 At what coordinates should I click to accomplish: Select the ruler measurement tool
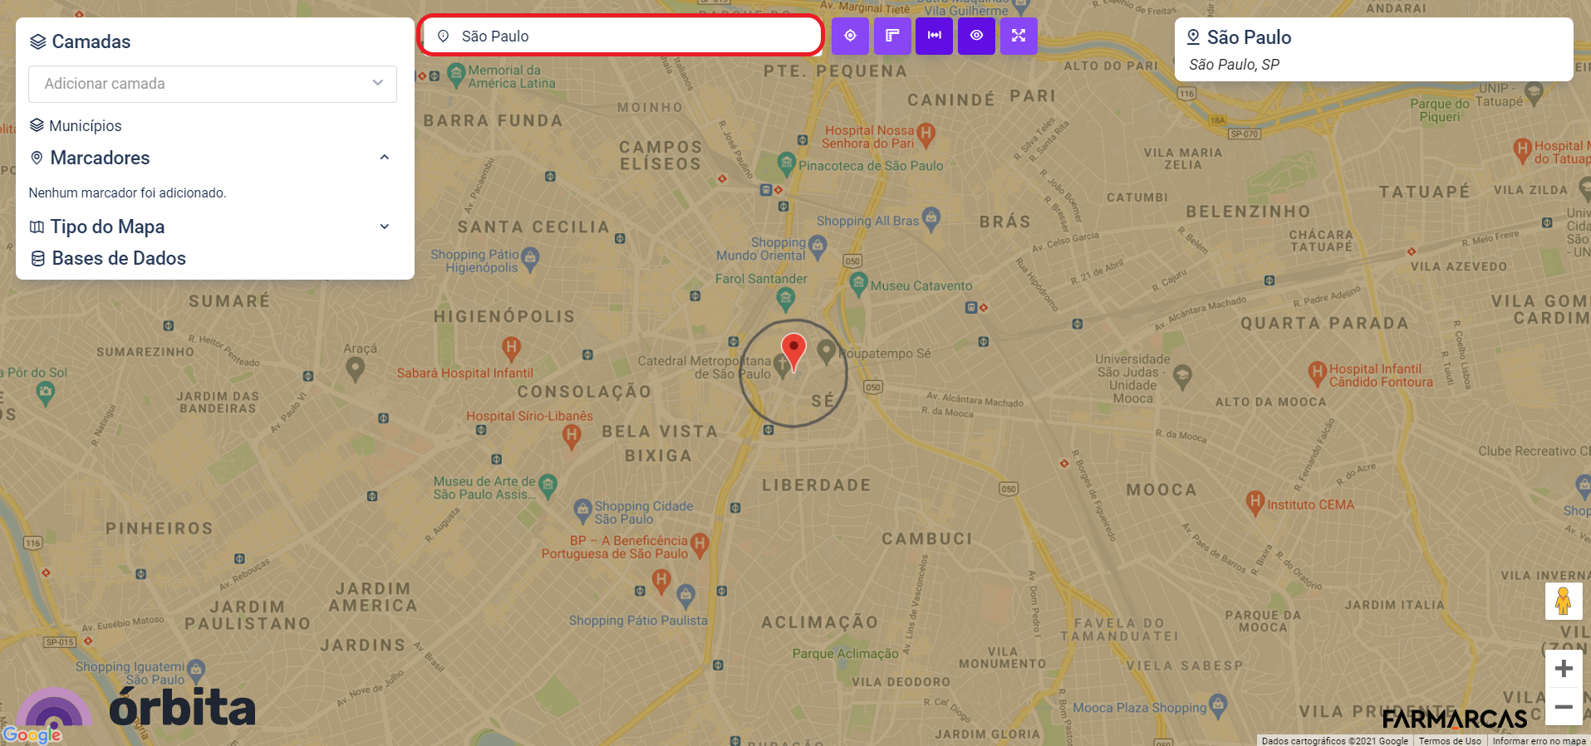pyautogui.click(x=892, y=36)
